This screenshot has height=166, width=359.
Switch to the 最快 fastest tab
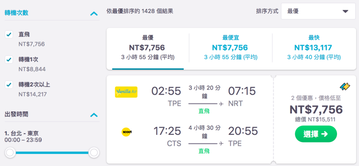(314, 47)
